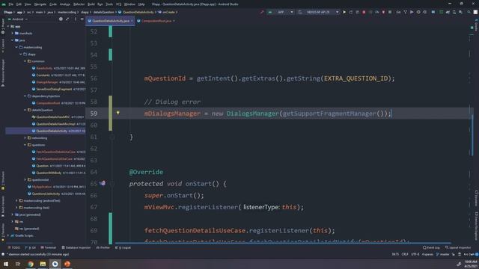Open the File menu
The image size is (479, 269).
click(x=10, y=4)
